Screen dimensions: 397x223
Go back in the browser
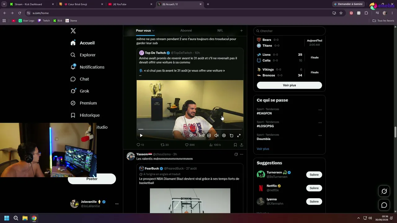(x=5, y=13)
